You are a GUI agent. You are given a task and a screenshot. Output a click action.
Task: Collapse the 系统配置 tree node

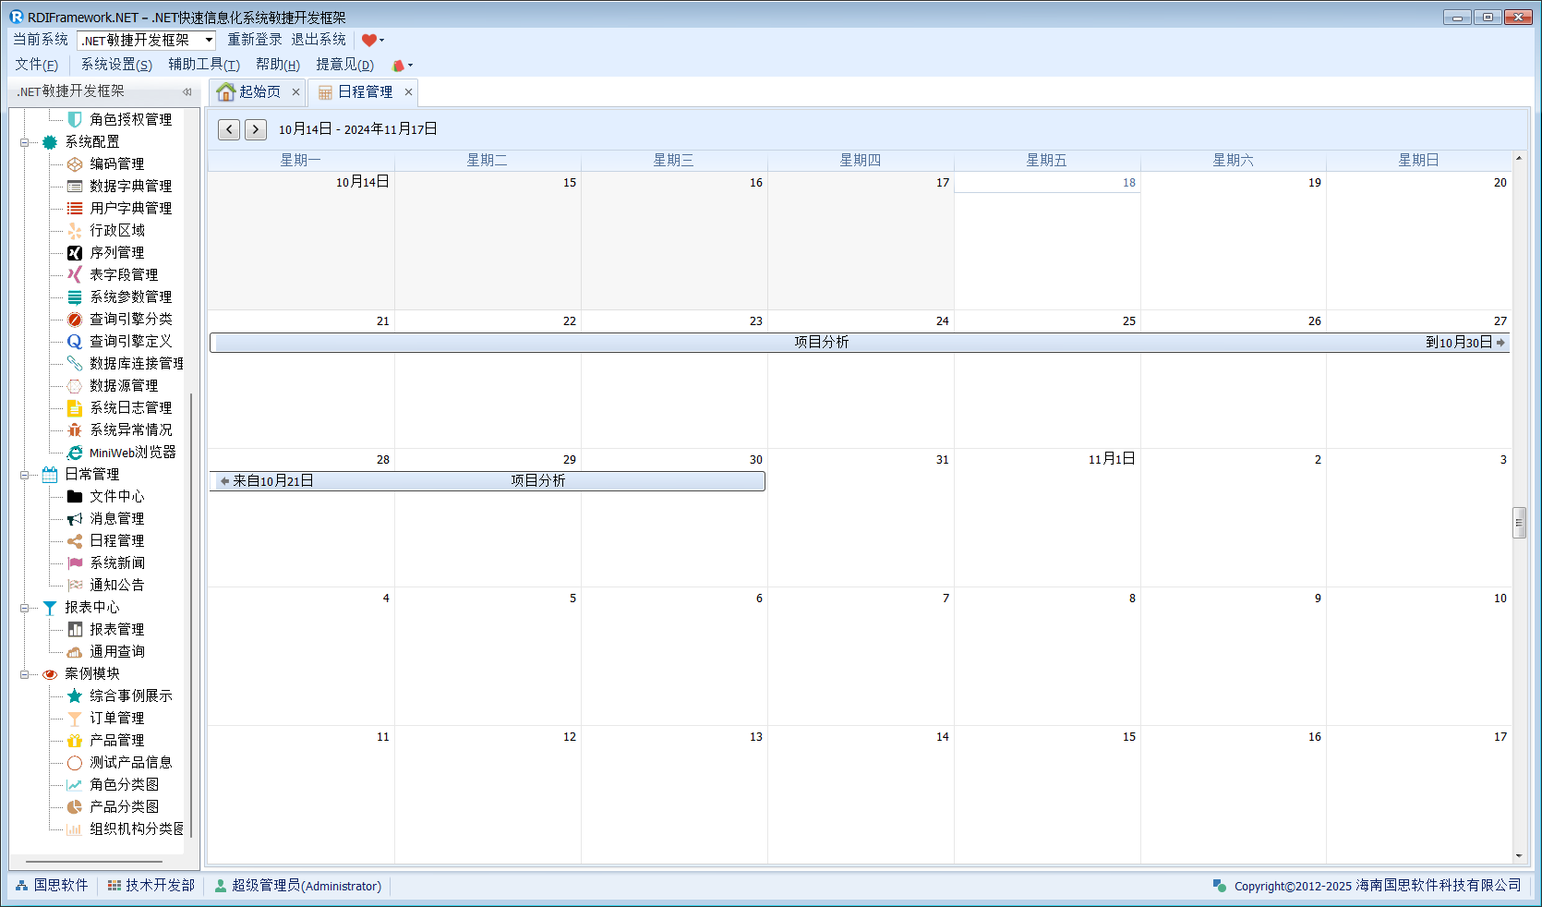pyautogui.click(x=25, y=142)
